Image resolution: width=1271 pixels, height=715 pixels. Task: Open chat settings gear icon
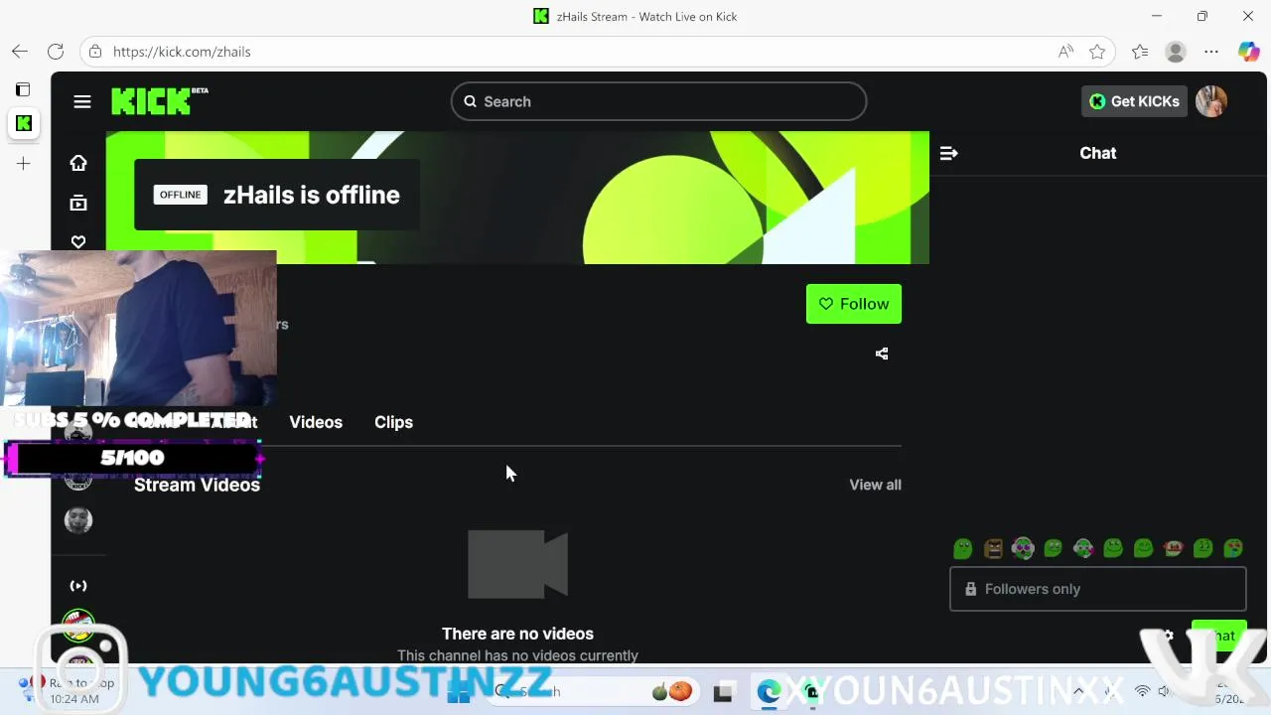(1169, 636)
